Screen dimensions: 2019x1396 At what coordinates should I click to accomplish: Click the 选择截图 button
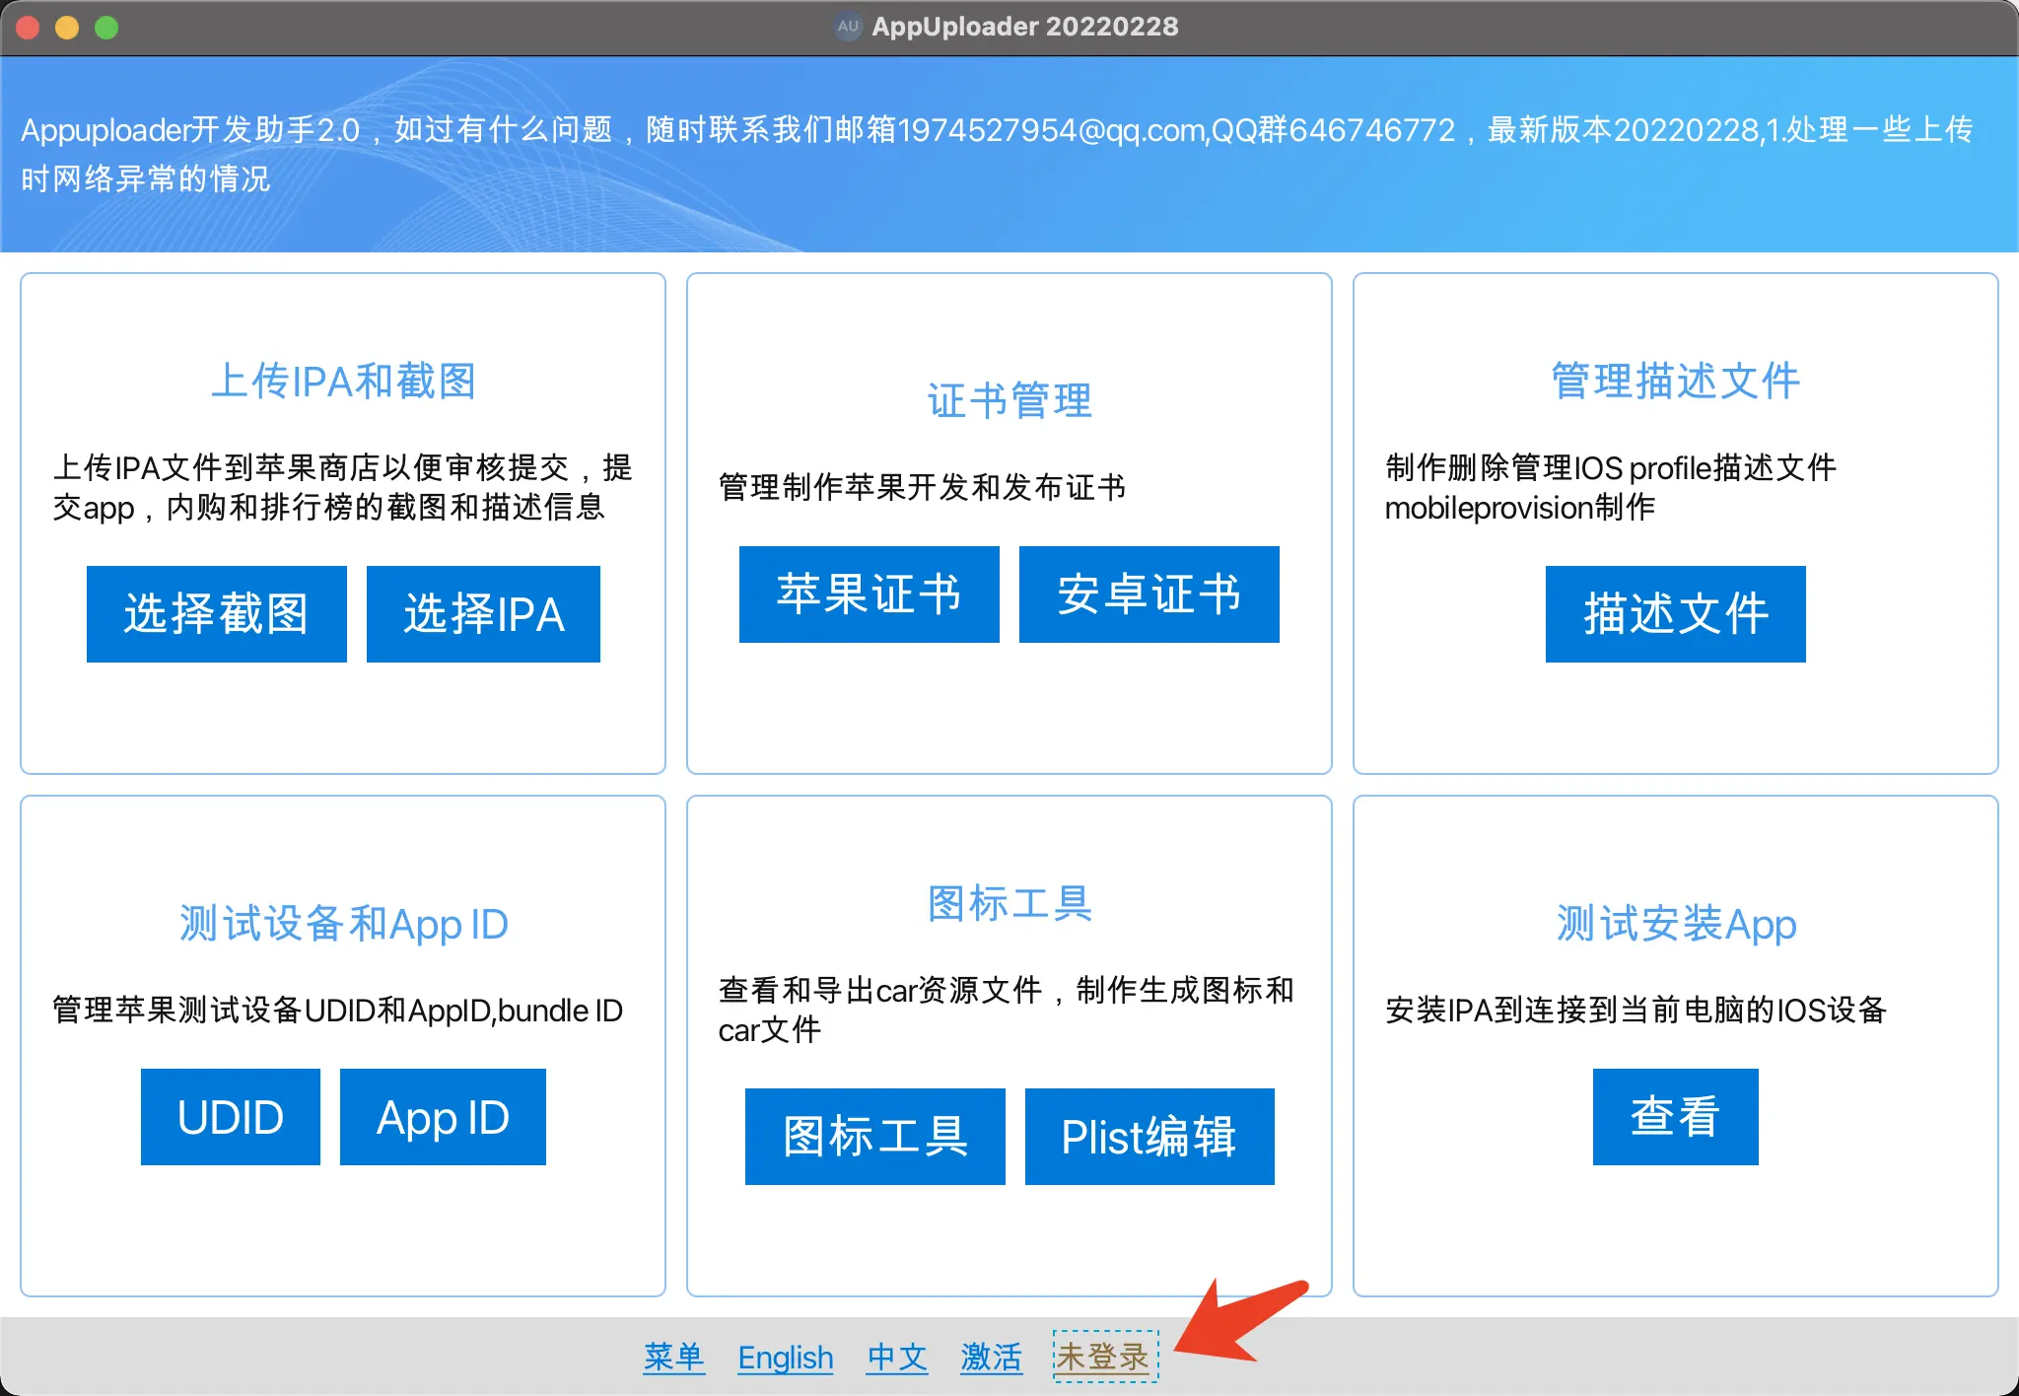coord(216,613)
